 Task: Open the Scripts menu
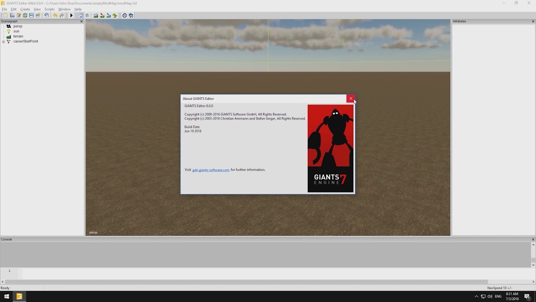pyautogui.click(x=49, y=9)
